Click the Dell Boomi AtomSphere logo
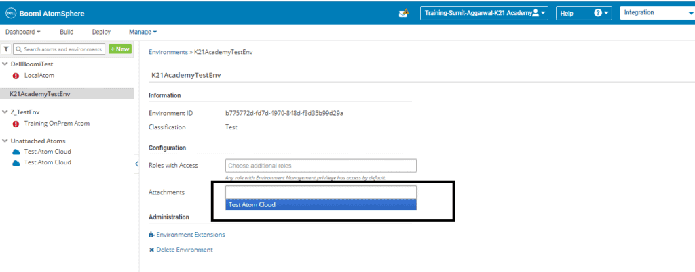The height and width of the screenshot is (272, 695). click(45, 14)
